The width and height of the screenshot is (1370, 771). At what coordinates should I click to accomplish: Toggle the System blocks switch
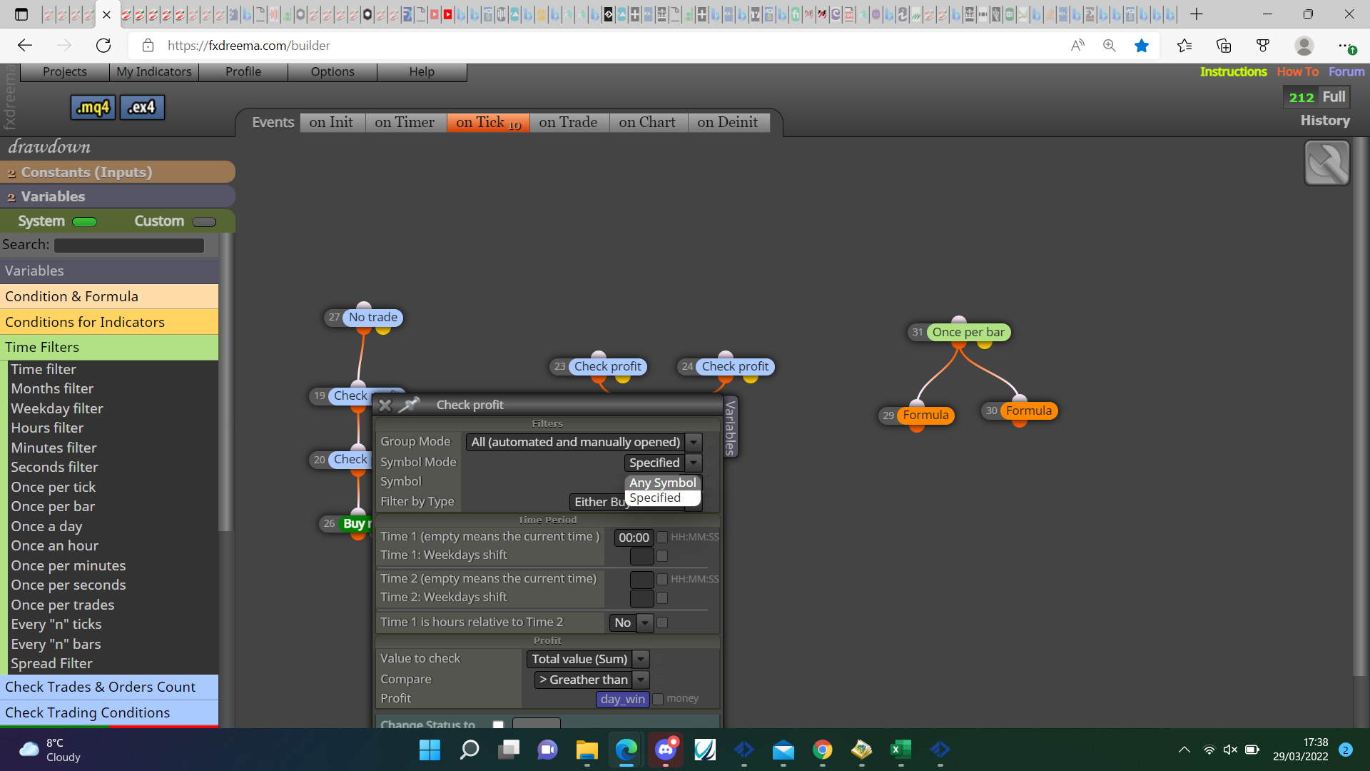click(x=84, y=221)
